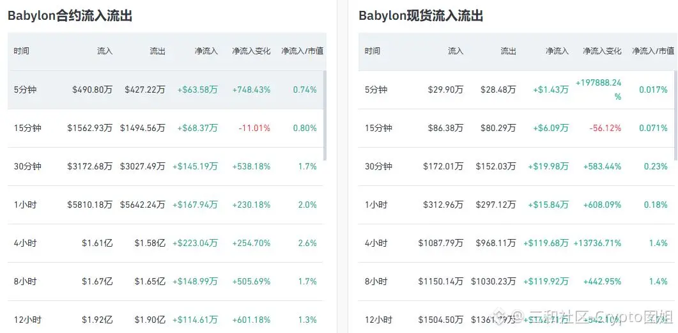This screenshot has width=678, height=333.
Task: Click the spot inflow value $172.01万
Action: point(443,166)
